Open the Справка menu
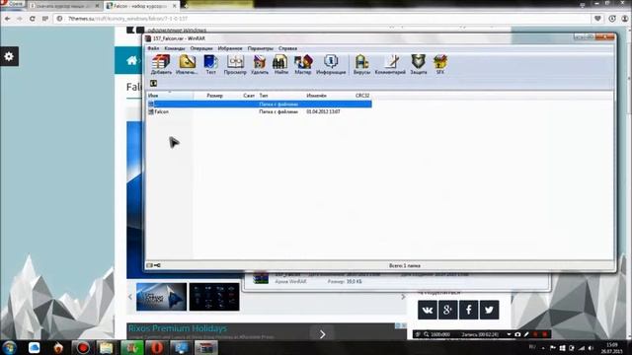This screenshot has height=355, width=632. 287,48
